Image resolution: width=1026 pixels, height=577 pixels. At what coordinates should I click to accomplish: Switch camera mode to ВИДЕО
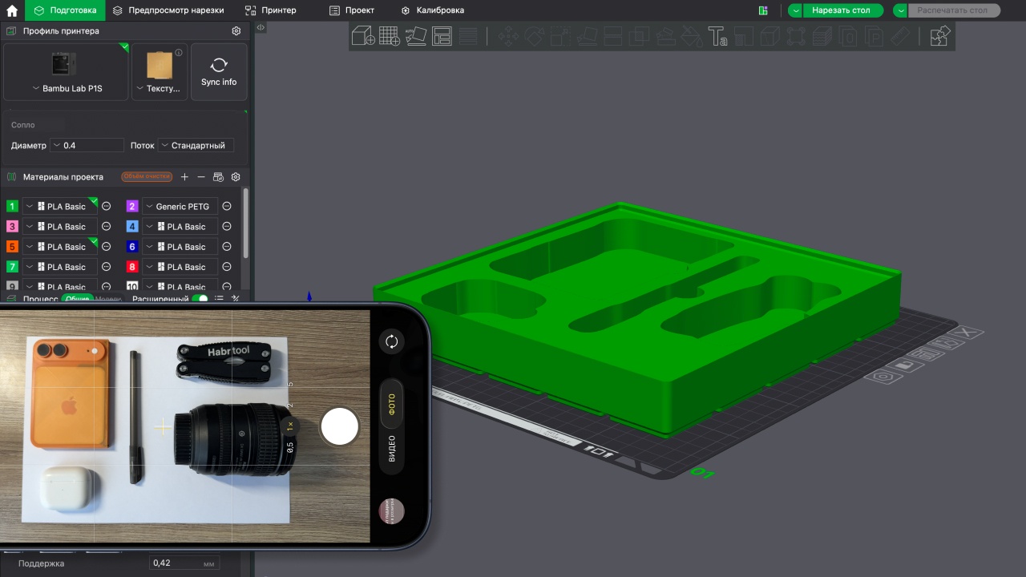(x=392, y=449)
